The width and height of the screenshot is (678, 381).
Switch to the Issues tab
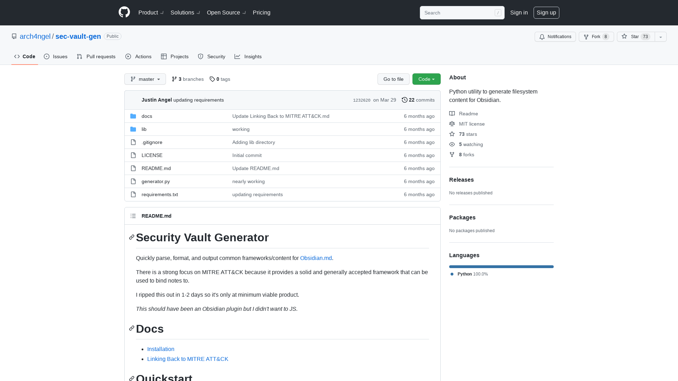click(x=56, y=56)
